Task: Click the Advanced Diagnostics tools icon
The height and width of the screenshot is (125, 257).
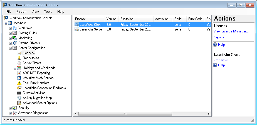Action: [15, 113]
